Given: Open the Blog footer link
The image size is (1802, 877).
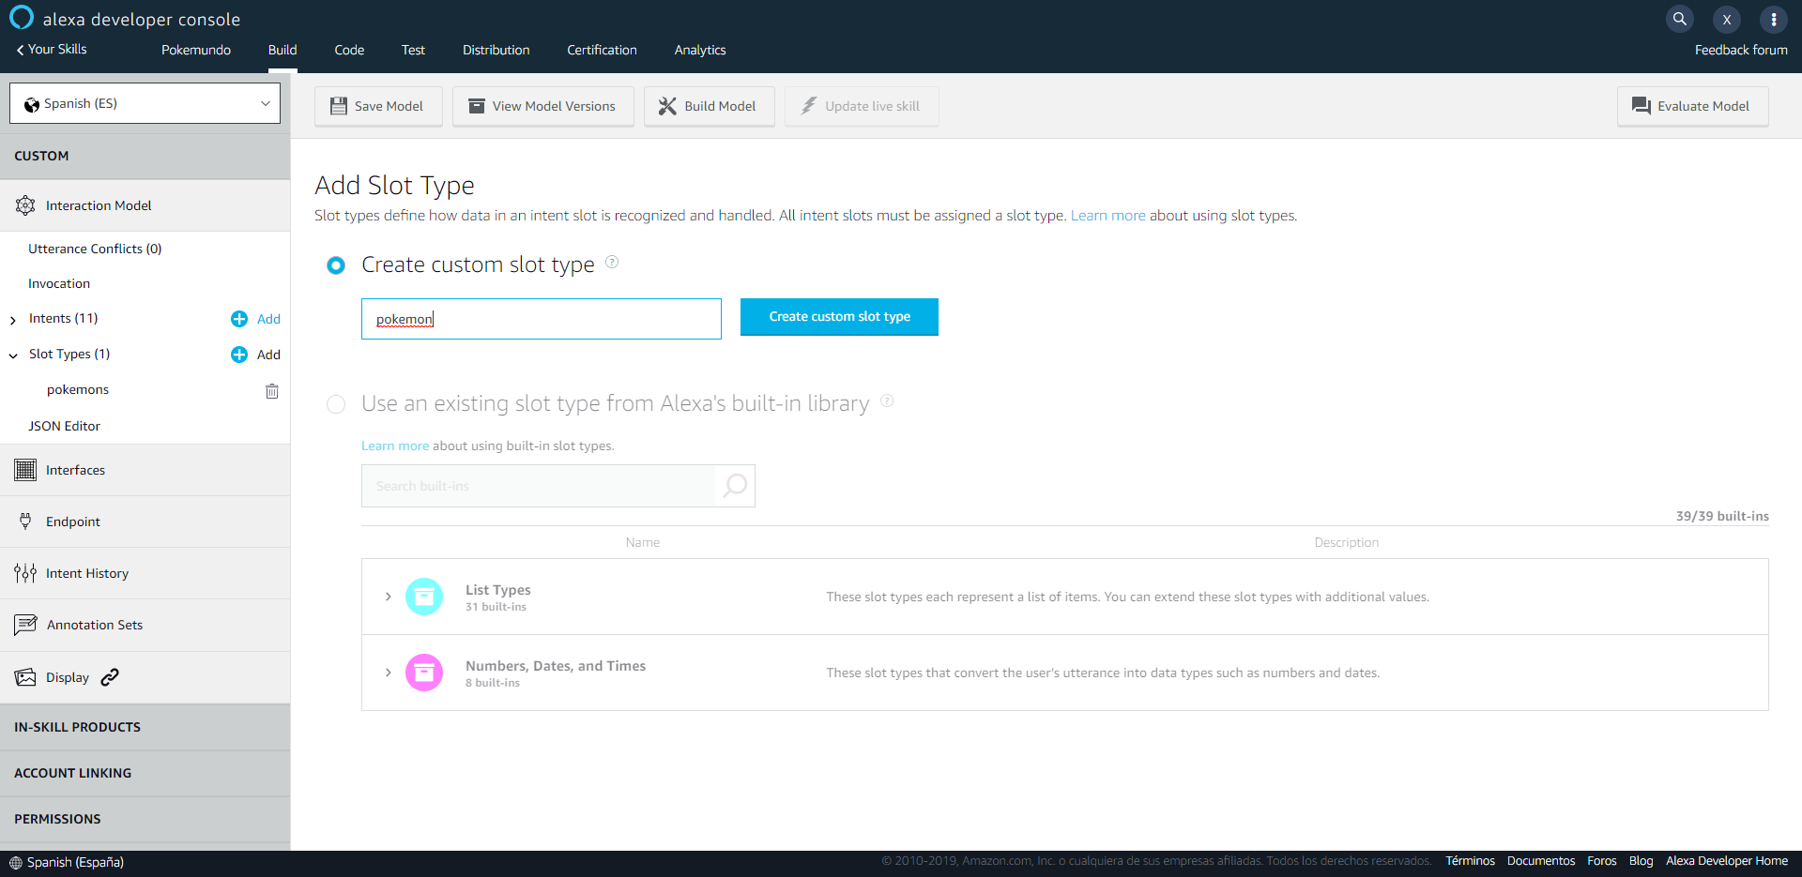Looking at the screenshot, I should 1642,861.
